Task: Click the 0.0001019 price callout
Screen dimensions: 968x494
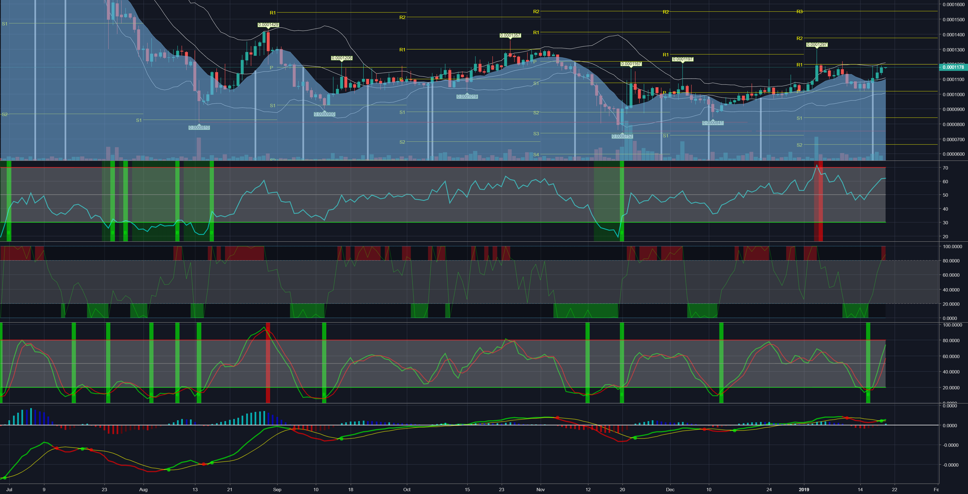Action: (x=467, y=96)
